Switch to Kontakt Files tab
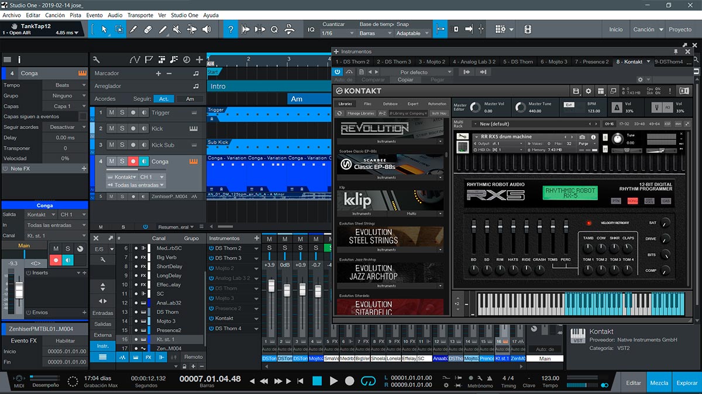The width and height of the screenshot is (702, 394). click(x=367, y=104)
